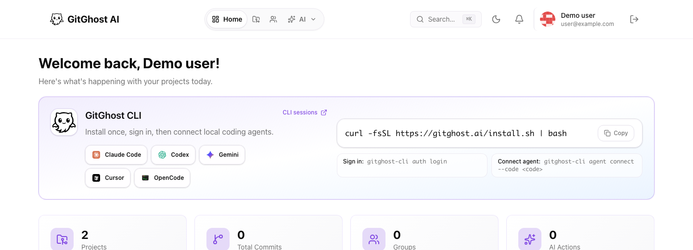This screenshot has width=693, height=250.
Task: Open the CLI sessions link
Action: click(305, 112)
